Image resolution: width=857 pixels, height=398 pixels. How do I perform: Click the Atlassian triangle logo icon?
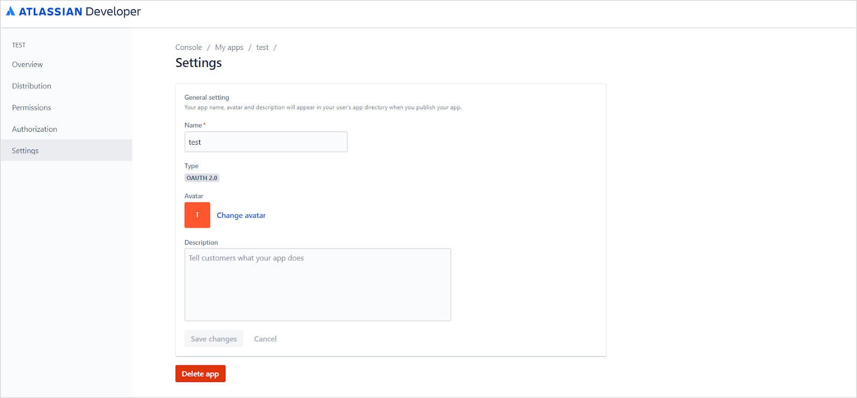[11, 11]
